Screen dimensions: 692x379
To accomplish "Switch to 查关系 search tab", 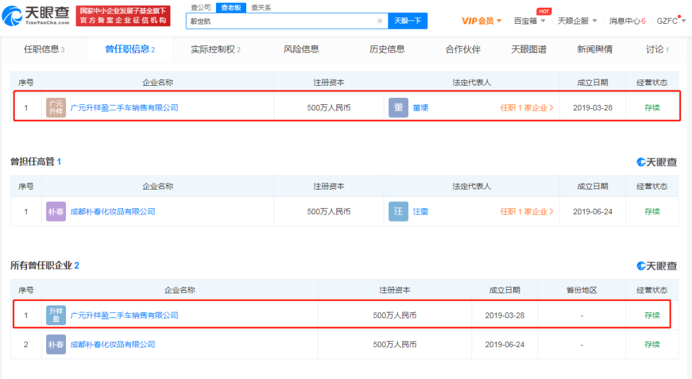I will coord(261,8).
